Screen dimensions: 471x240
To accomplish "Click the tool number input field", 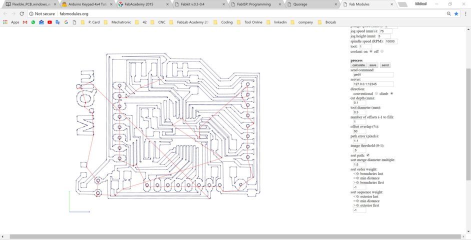I will 365,46.
